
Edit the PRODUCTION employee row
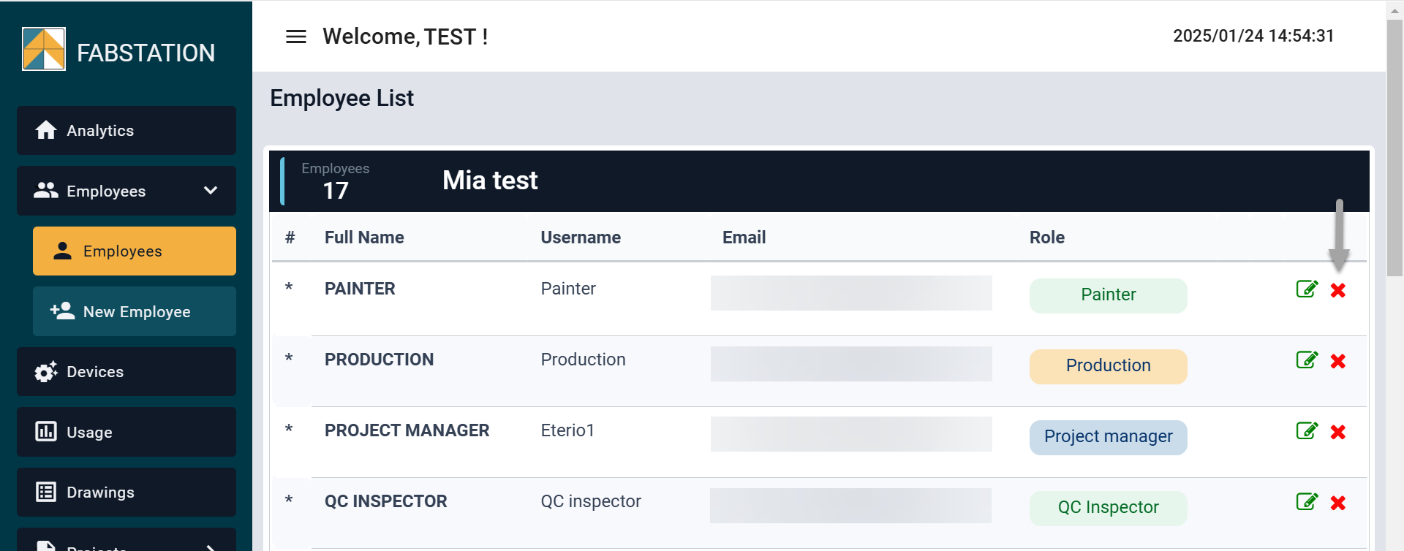(1306, 360)
